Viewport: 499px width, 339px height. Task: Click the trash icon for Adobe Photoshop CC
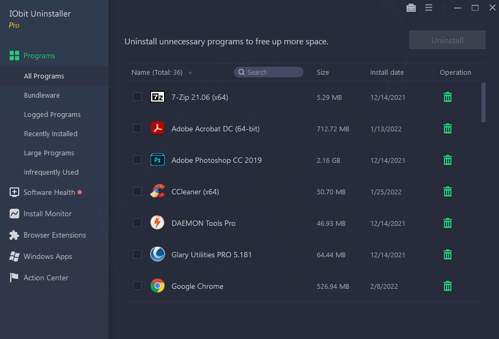448,160
